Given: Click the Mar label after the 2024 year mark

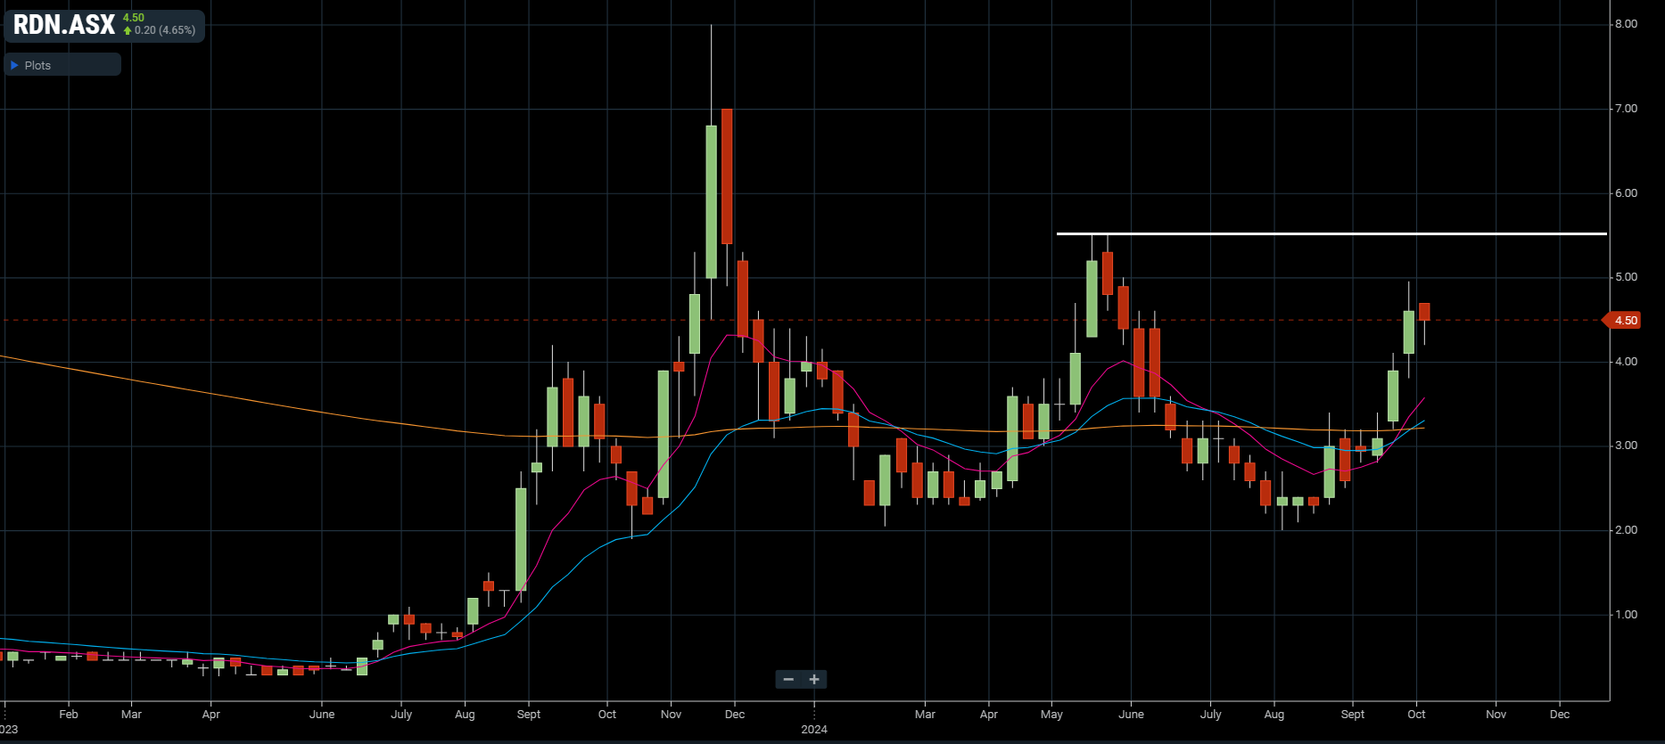Looking at the screenshot, I should tap(926, 715).
